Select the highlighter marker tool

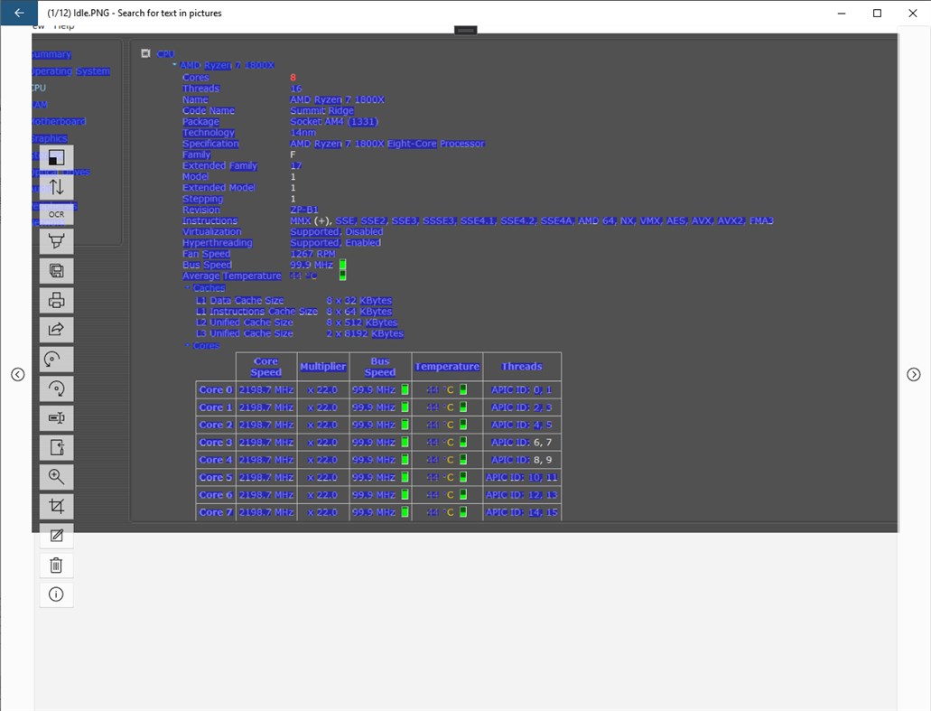point(56,241)
